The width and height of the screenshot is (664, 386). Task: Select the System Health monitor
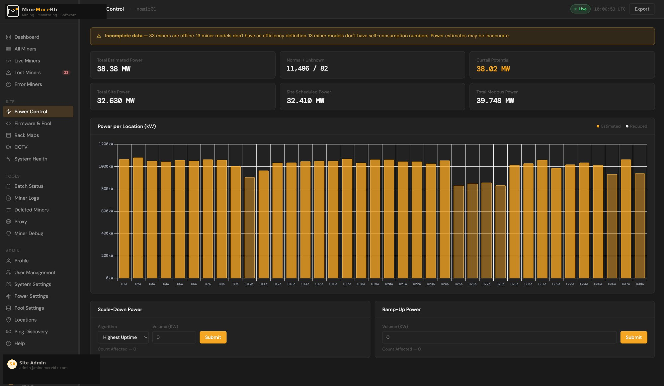(x=31, y=159)
